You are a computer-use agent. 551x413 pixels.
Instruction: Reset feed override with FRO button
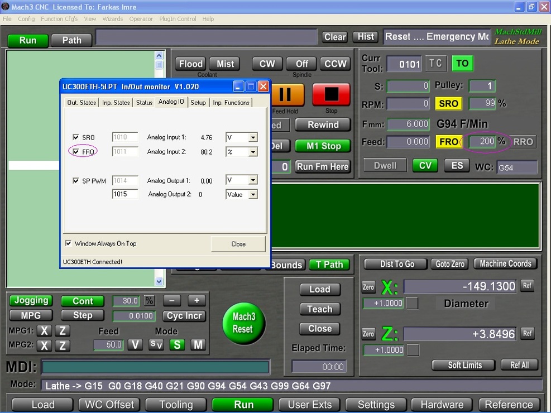point(448,142)
